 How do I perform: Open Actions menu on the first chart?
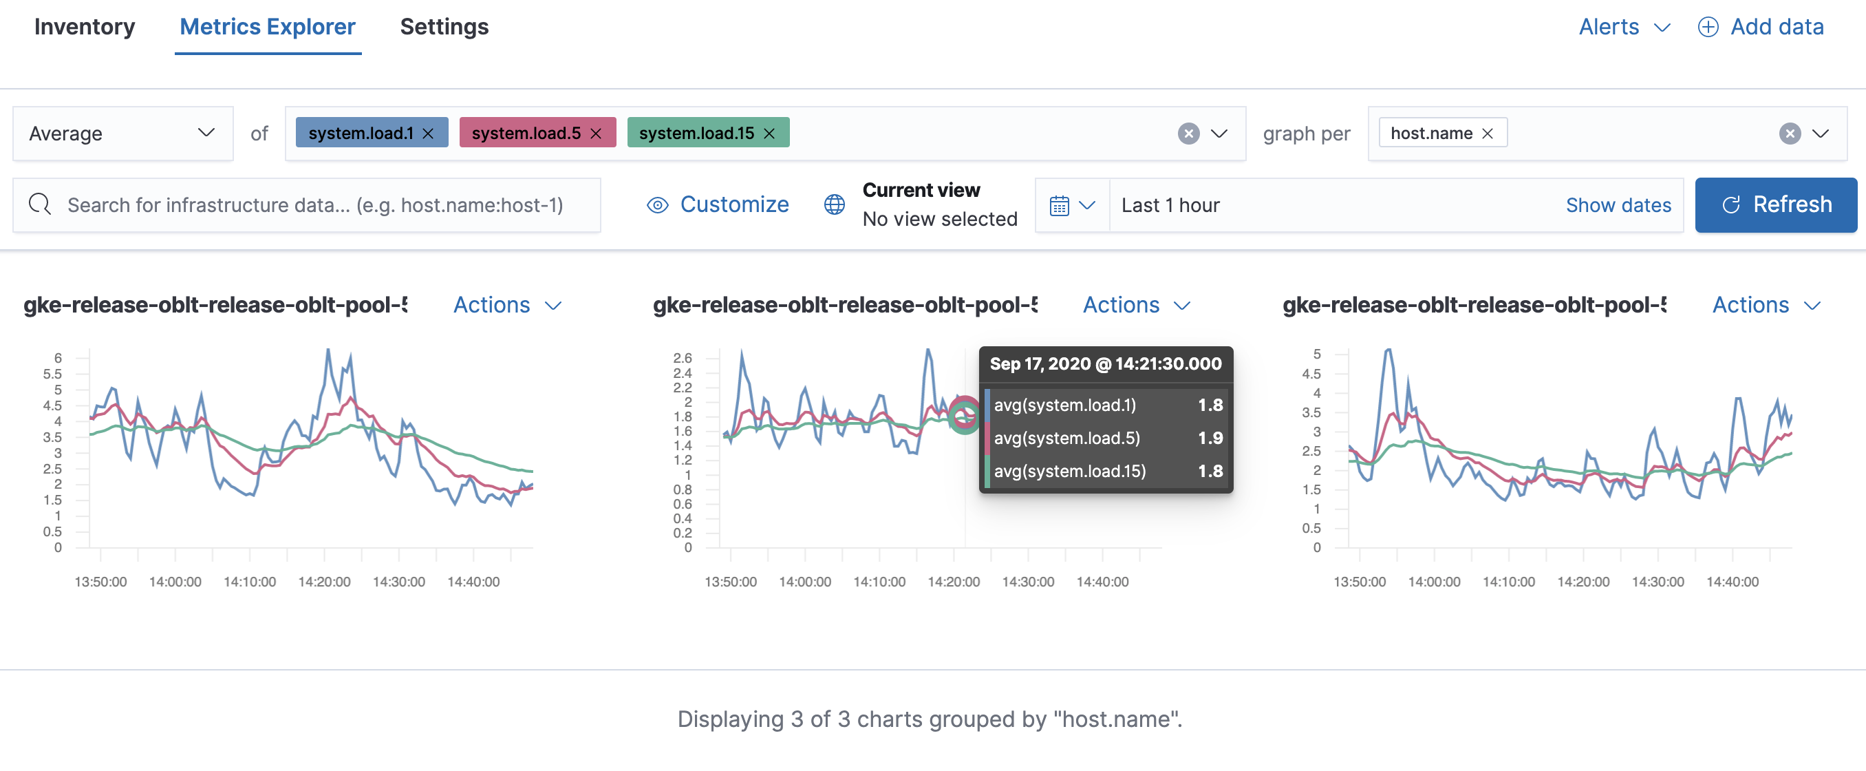point(506,305)
